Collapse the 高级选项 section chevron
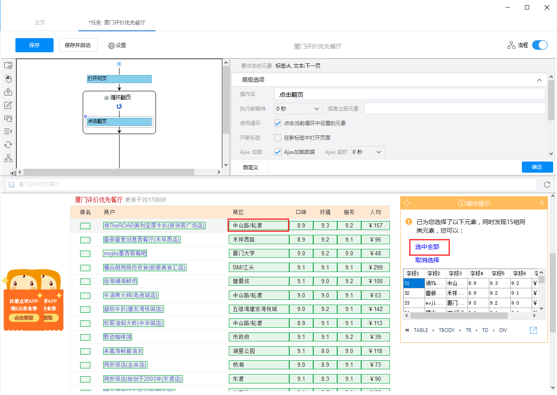 [539, 80]
